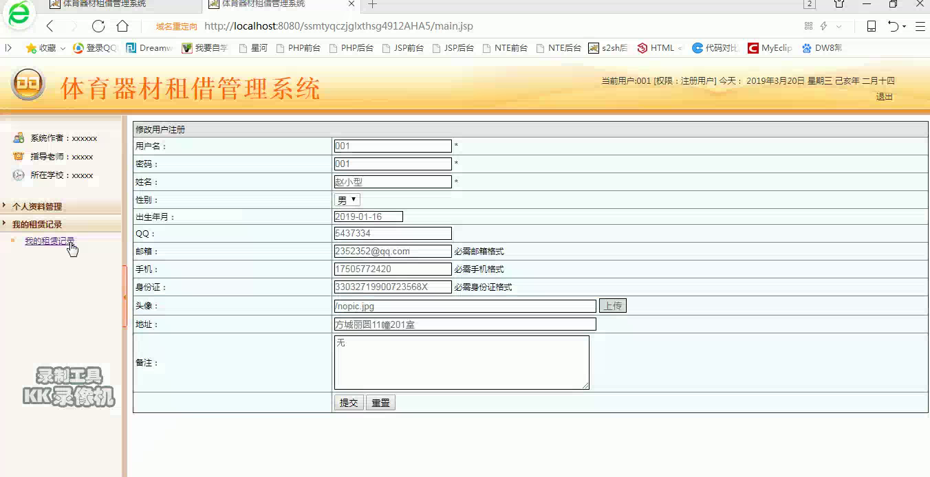This screenshot has height=477, width=930.
Task: Open the 我要自学 bookmark
Action: click(205, 48)
